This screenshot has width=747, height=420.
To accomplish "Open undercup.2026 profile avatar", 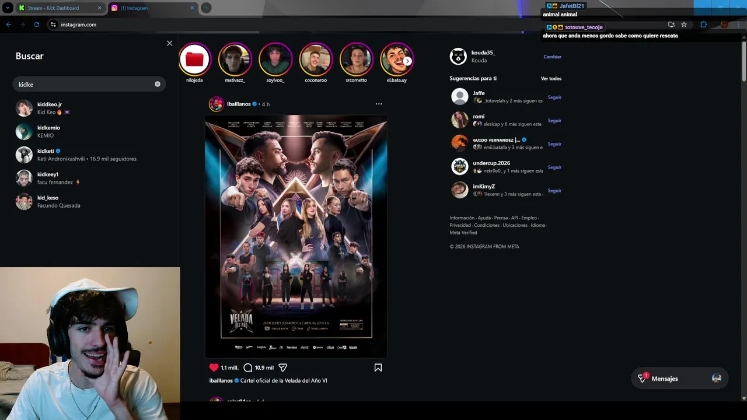I will tap(460, 166).
